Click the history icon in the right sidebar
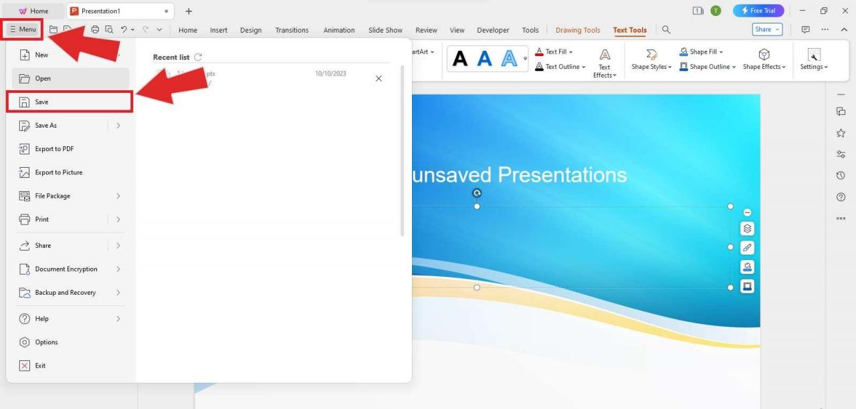Screen dimensions: 856x409 841,175
